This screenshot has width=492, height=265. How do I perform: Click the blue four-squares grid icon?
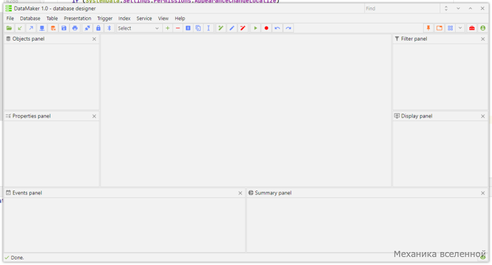[x=450, y=28]
